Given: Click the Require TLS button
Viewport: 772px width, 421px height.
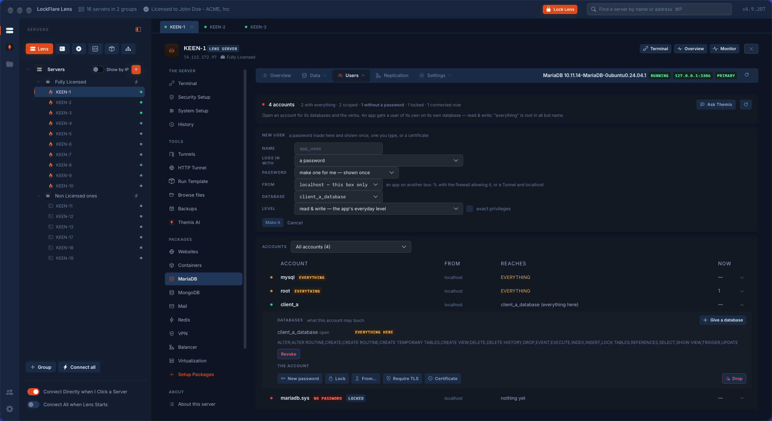Looking at the screenshot, I should coord(402,378).
